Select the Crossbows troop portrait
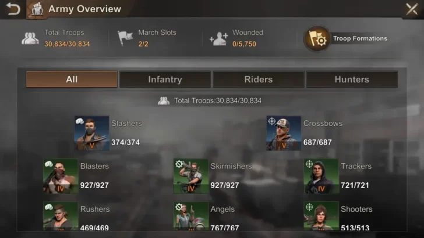Screen dimensions: 424x238 [x=284, y=133]
